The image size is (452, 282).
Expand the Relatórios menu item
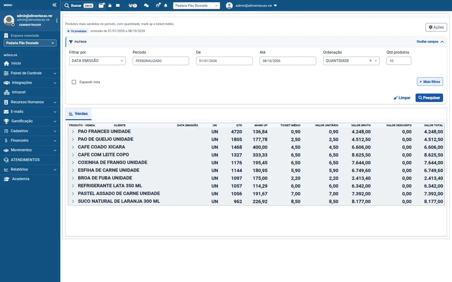point(30,169)
